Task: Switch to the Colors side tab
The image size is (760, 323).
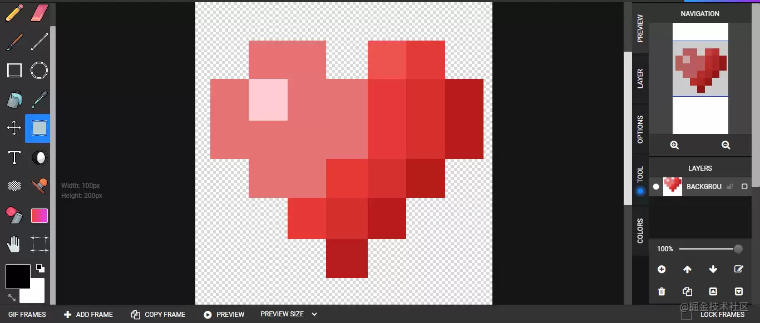Action: click(640, 231)
